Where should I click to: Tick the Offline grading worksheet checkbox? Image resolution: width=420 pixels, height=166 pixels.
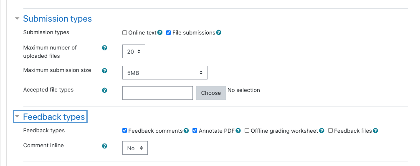point(247,131)
